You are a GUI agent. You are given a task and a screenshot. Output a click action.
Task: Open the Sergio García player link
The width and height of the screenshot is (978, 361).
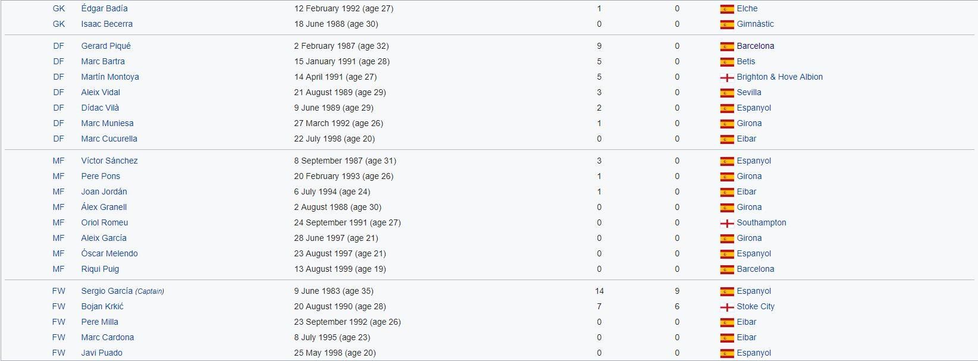(x=106, y=291)
